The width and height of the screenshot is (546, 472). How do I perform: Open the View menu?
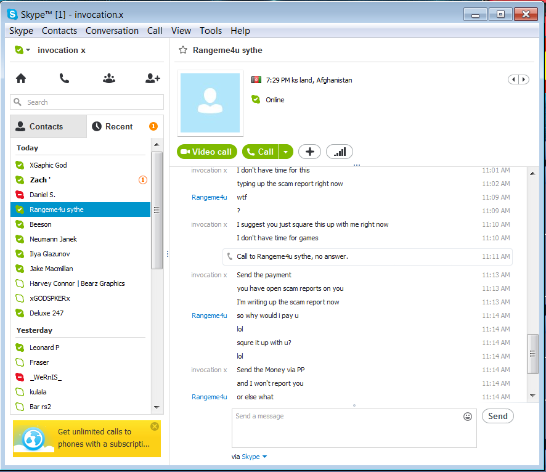click(181, 31)
